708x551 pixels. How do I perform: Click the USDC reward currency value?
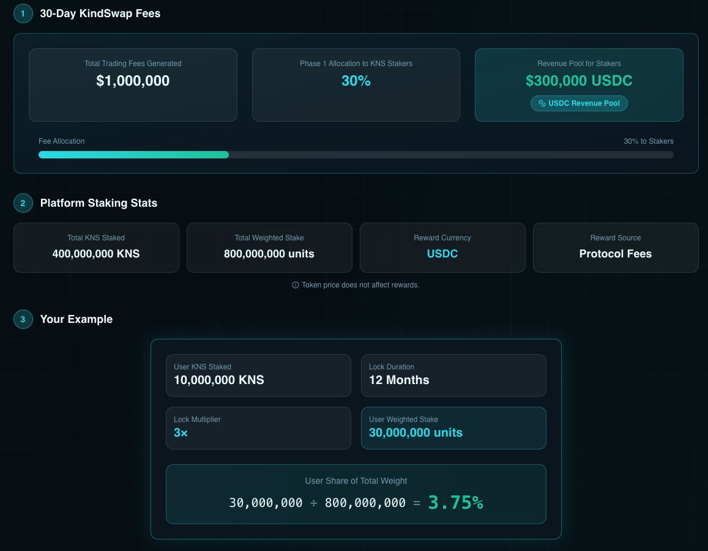pos(442,254)
